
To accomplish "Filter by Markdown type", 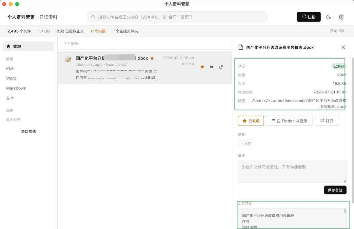I will tap(16, 88).
